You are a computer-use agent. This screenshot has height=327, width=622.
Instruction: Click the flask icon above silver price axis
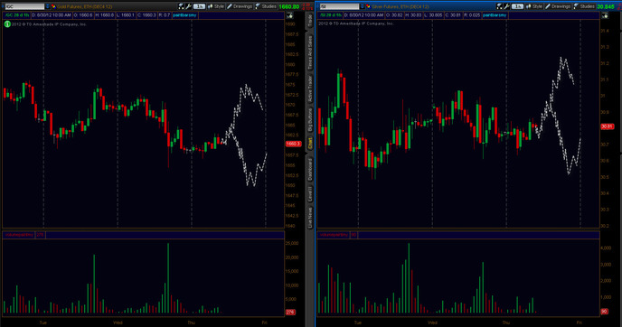click(x=605, y=15)
